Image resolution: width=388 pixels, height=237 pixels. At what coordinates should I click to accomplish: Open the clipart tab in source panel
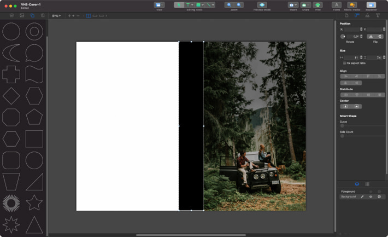click(x=11, y=15)
